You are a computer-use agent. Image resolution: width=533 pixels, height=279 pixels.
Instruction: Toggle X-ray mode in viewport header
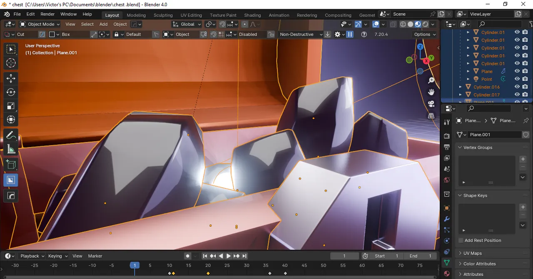394,24
